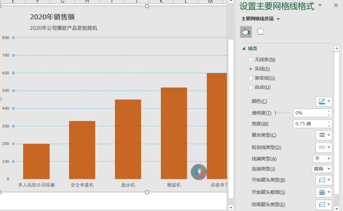The height and width of the screenshot is (211, 343).
Task: Select the 无线条 (No line) radio button
Action: tap(251, 60)
